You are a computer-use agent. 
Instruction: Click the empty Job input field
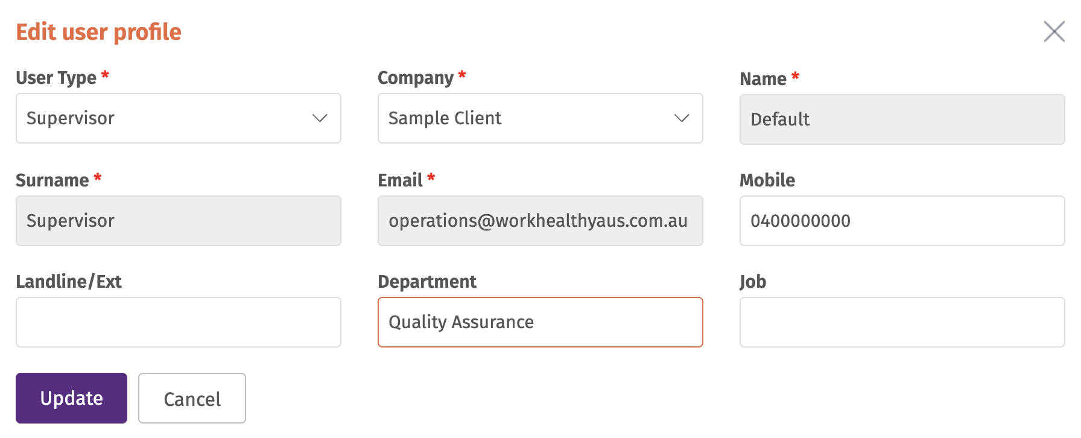902,322
